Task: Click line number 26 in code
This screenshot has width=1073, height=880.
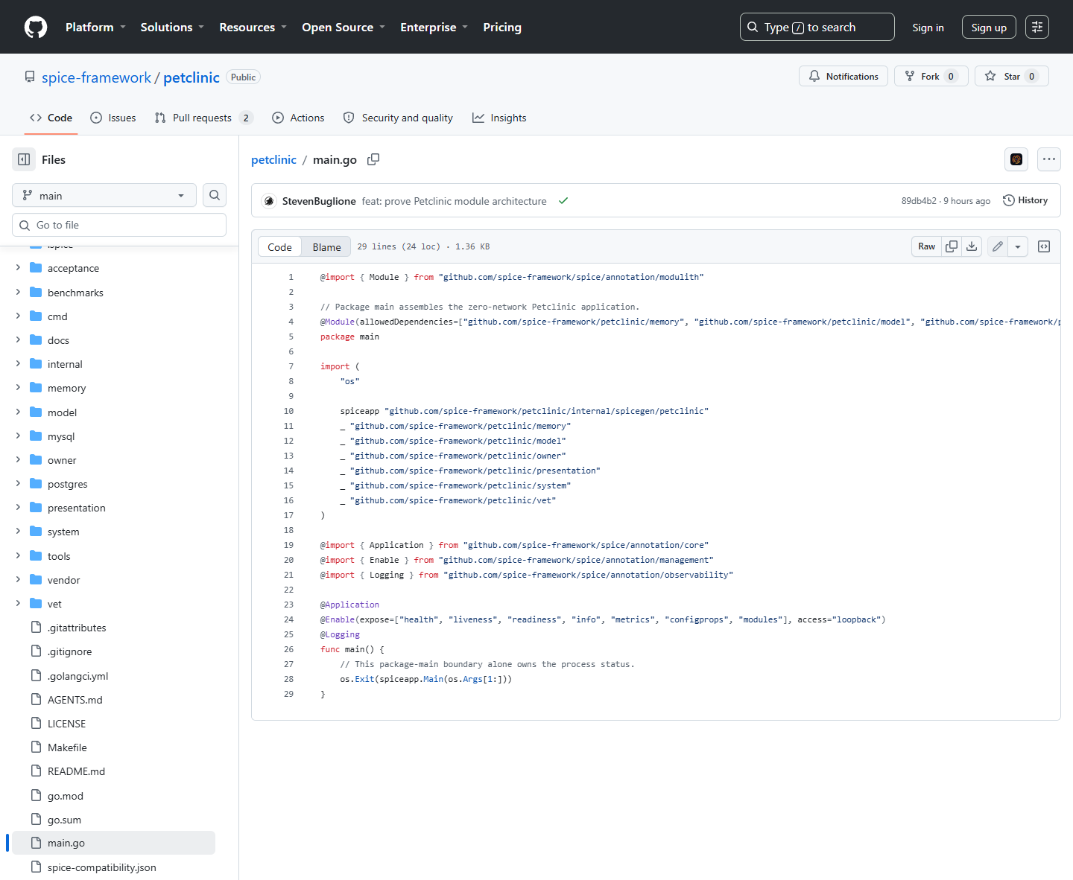Action: point(288,649)
